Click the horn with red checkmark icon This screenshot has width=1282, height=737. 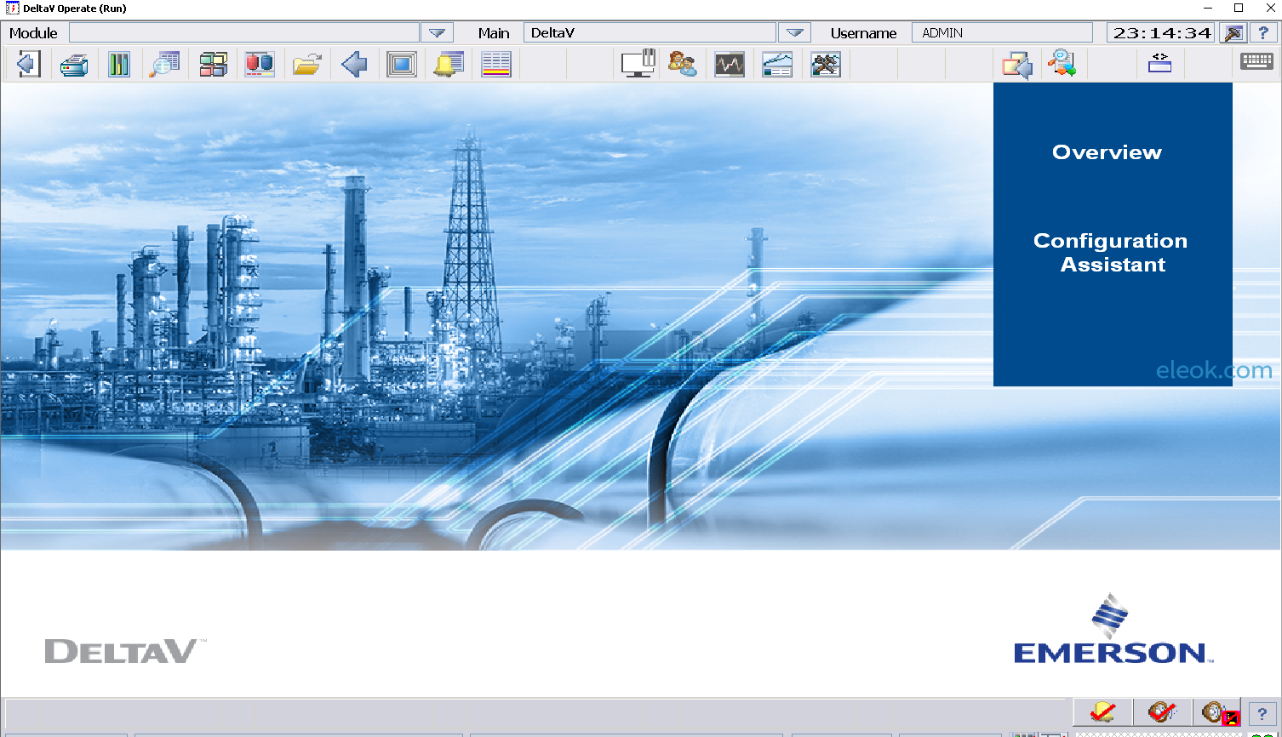coord(1162,712)
